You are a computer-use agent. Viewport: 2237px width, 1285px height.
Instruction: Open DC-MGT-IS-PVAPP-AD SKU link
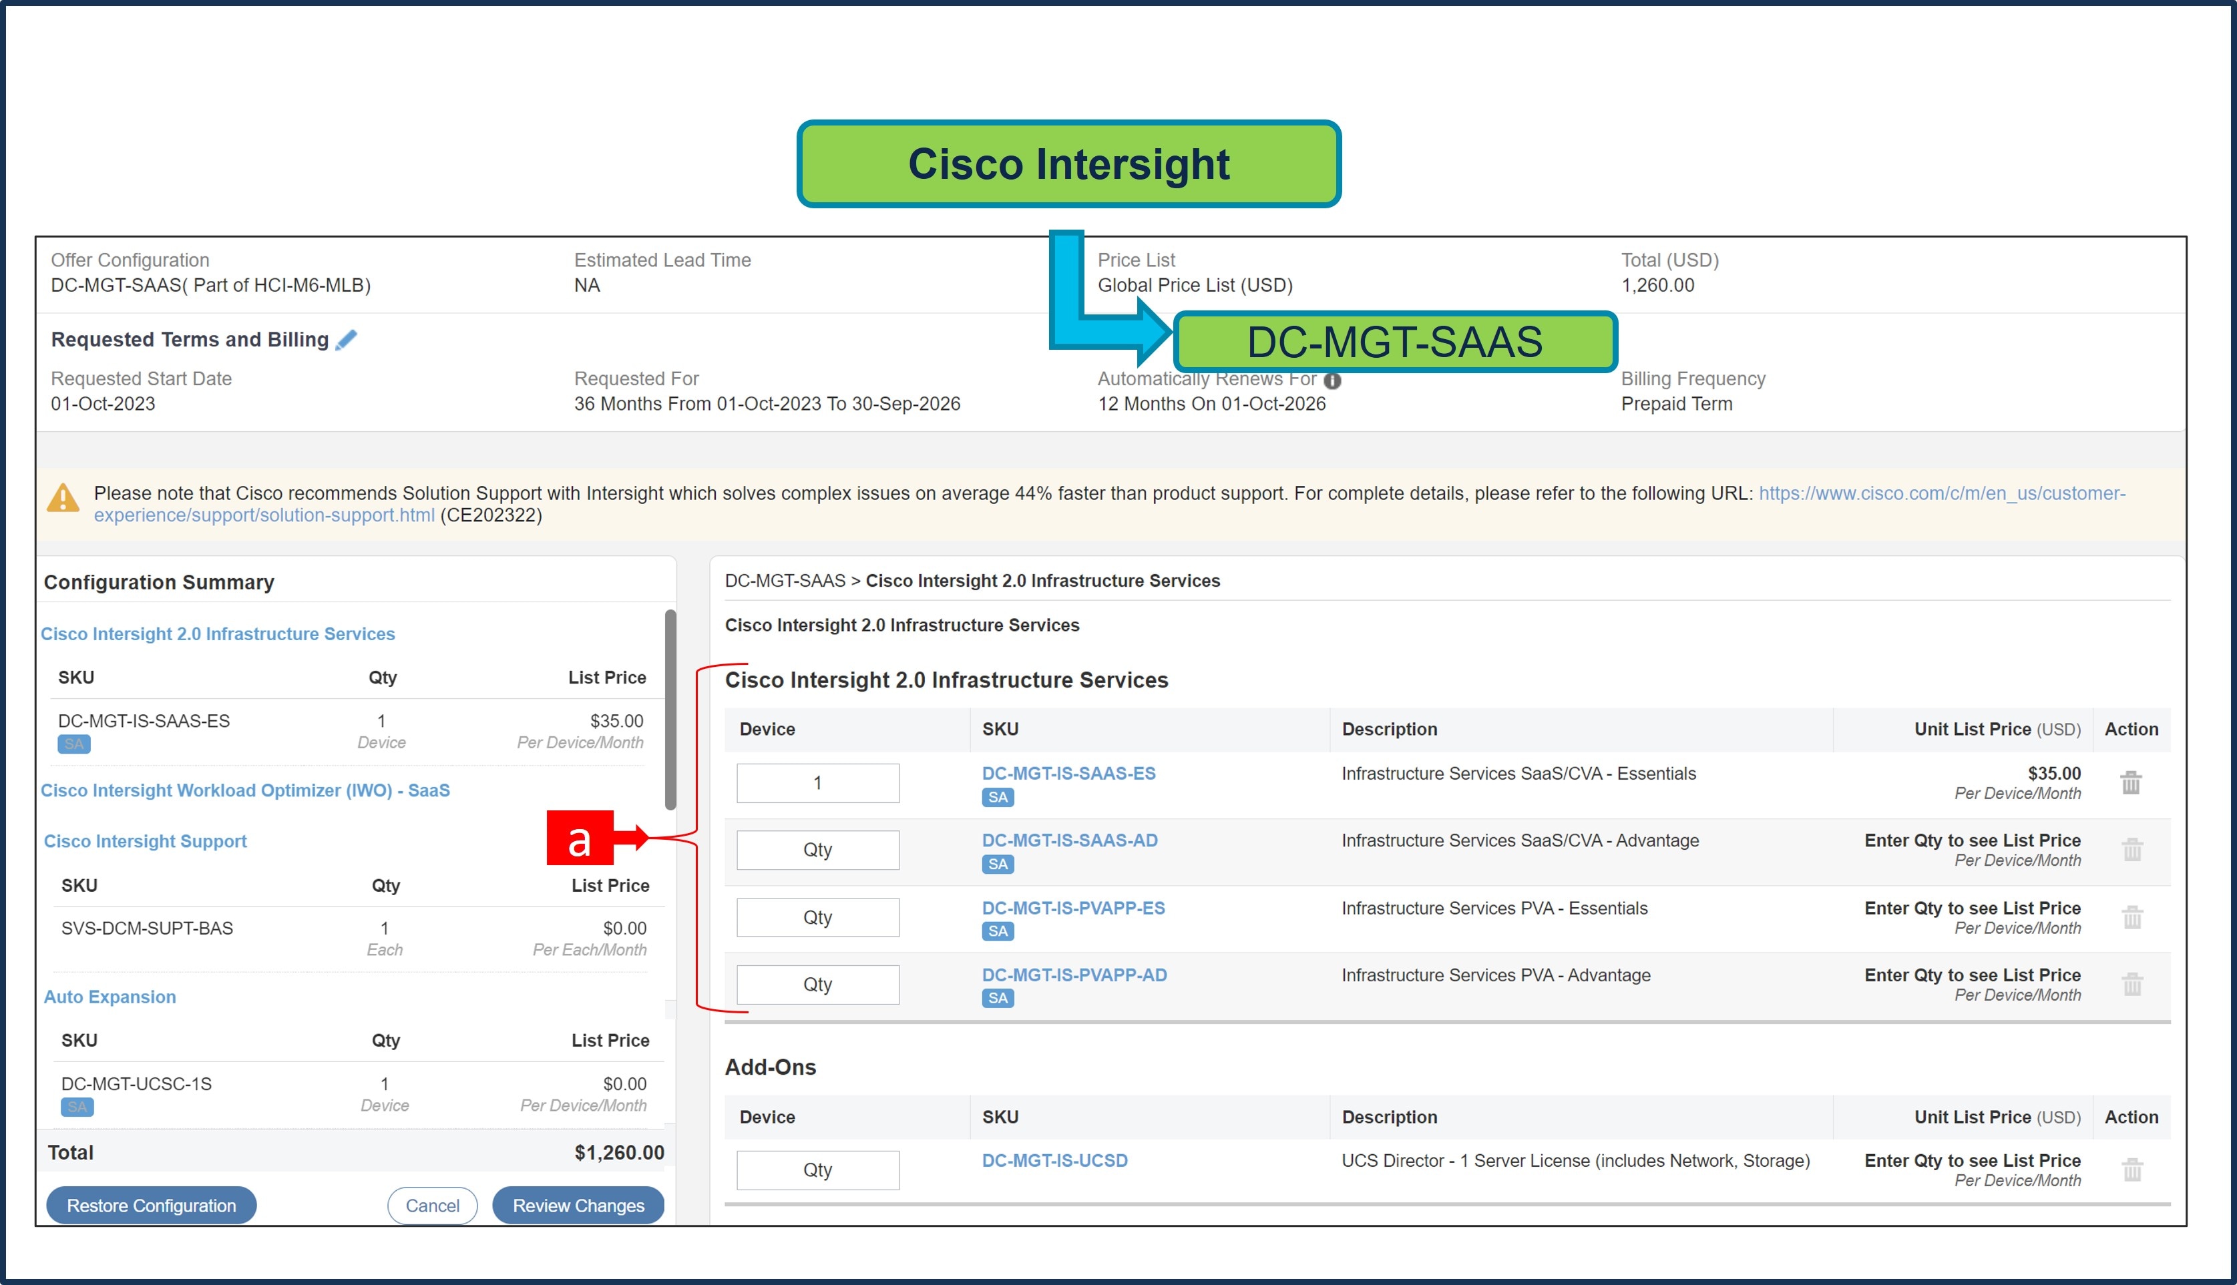(1074, 975)
